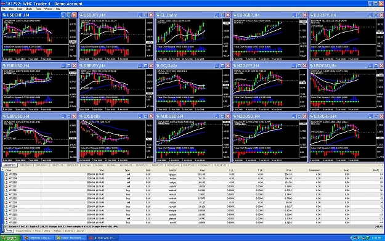
Task: Switch to the EURCHF,H4 chart tab
Action: (x=221, y=165)
